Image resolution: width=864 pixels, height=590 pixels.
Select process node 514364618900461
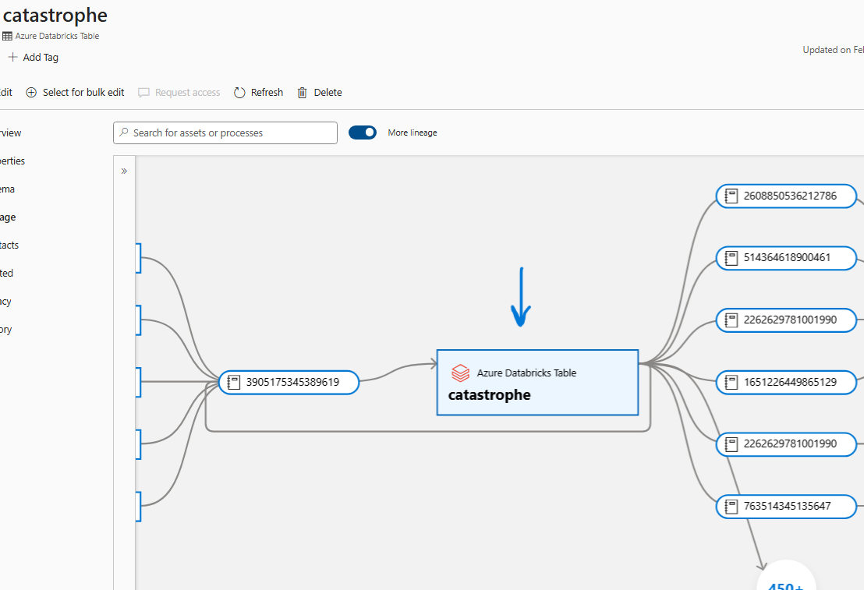[786, 258]
